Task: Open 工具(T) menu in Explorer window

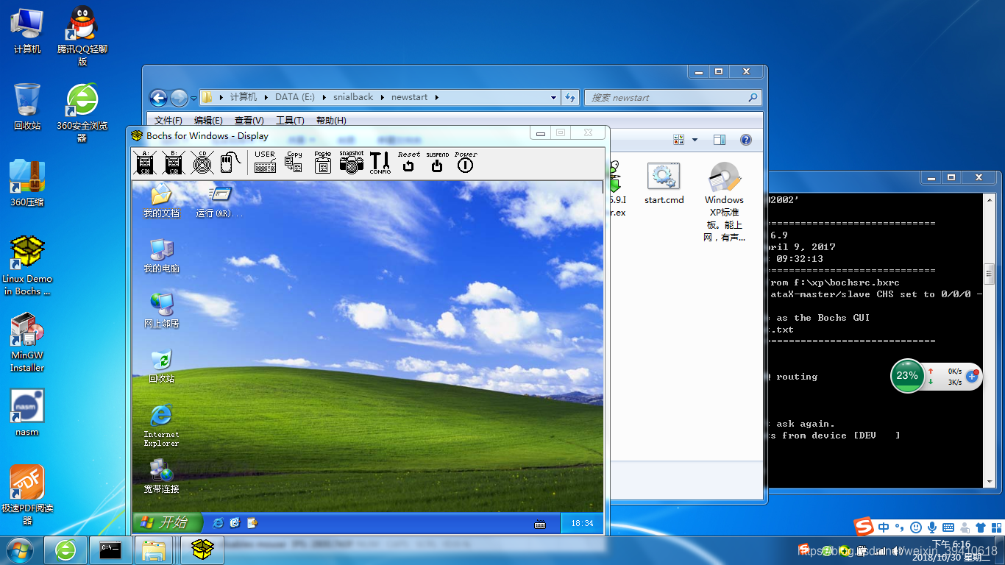Action: (290, 121)
